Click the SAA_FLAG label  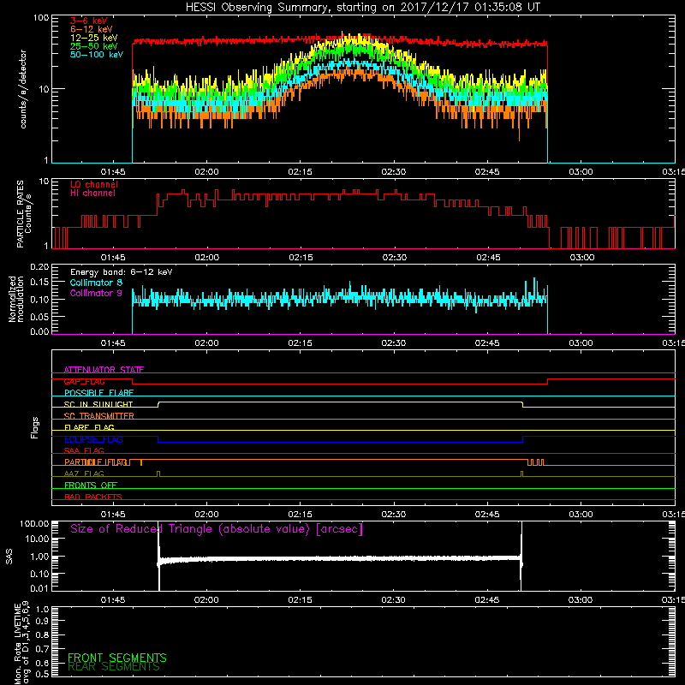click(84, 450)
